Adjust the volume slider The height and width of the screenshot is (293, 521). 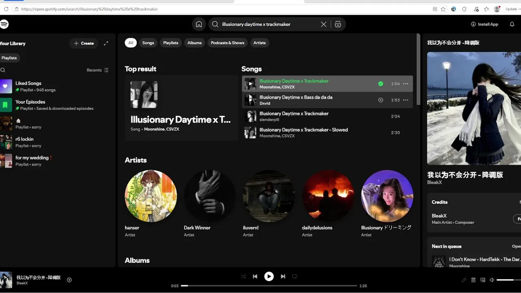[509, 280]
